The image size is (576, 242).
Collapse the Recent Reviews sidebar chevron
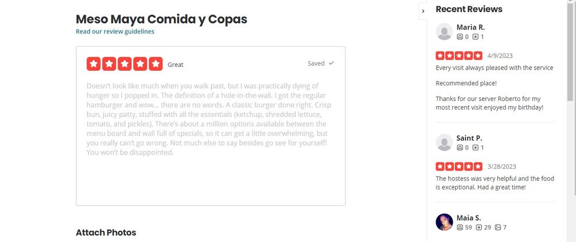point(423,11)
